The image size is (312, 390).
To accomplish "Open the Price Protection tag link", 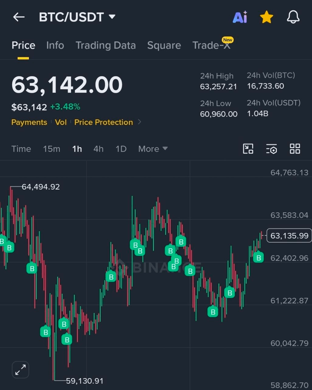I will click(x=104, y=122).
